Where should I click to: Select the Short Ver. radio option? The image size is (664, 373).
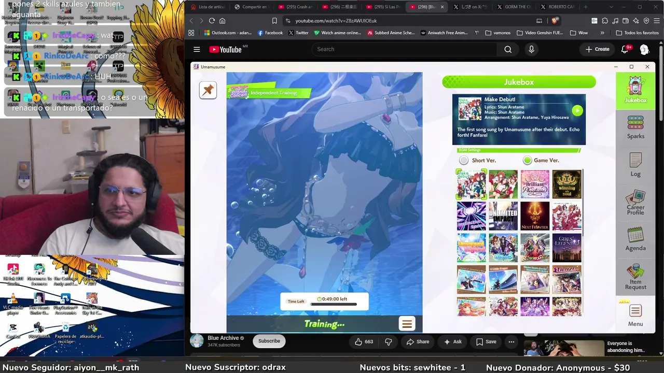478,161
